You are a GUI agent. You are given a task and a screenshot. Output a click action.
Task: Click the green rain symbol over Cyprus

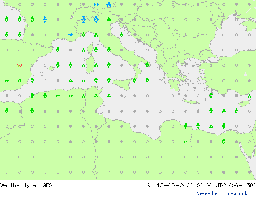pyautogui.click(x=249, y=96)
